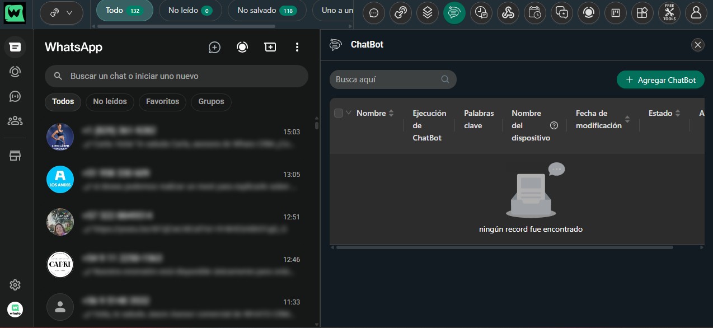The width and height of the screenshot is (713, 328).
Task: Click the link connection toolbar icon
Action: [401, 13]
